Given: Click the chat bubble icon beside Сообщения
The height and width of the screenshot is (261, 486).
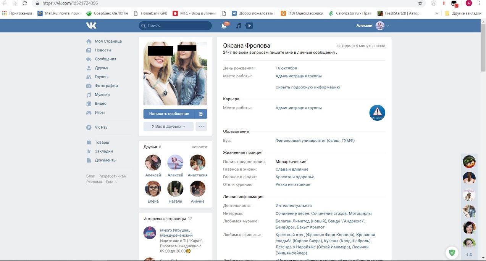Looking at the screenshot, I should click(x=89, y=59).
